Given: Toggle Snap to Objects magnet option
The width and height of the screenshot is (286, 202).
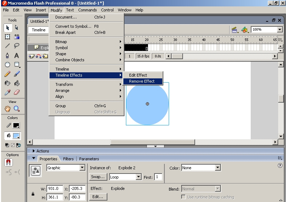Looking at the screenshot, I should (x=8, y=162).
